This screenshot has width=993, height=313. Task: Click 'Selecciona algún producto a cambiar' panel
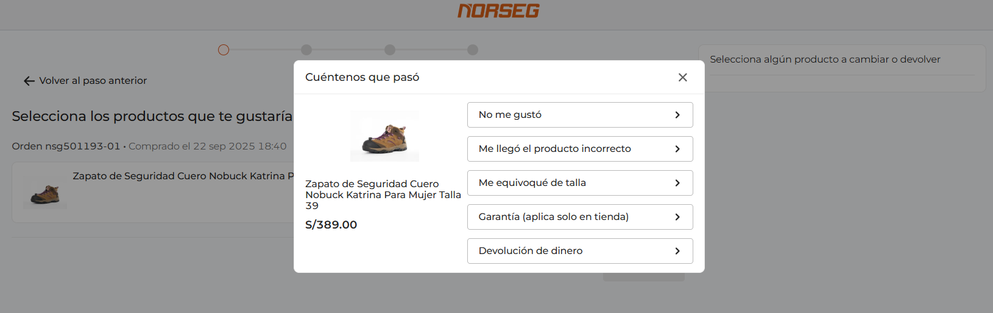coord(825,60)
